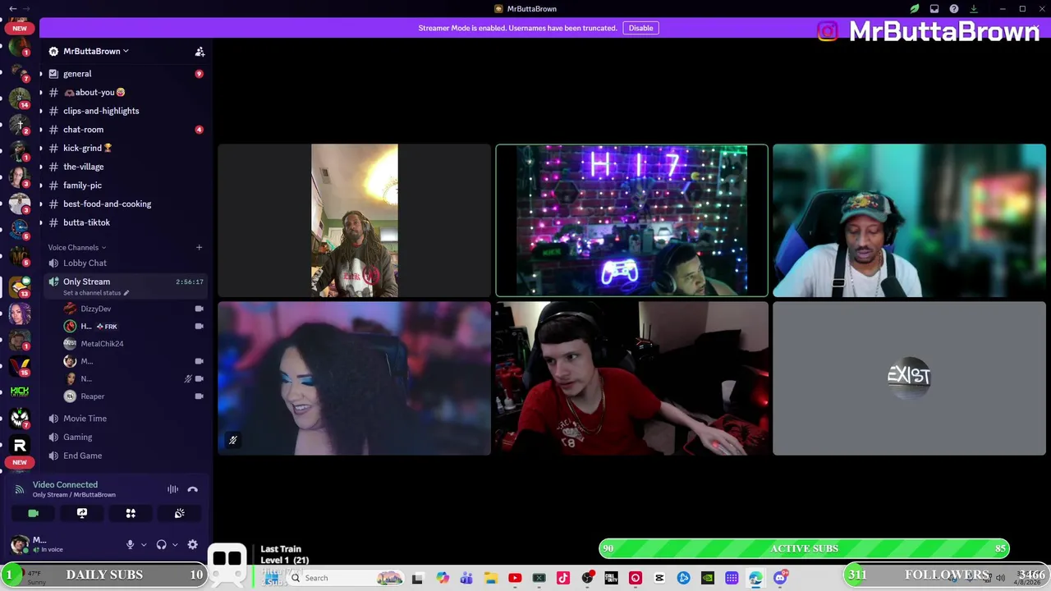Focus the neon HI7 room video tile
The image size is (1051, 591).
coord(631,221)
